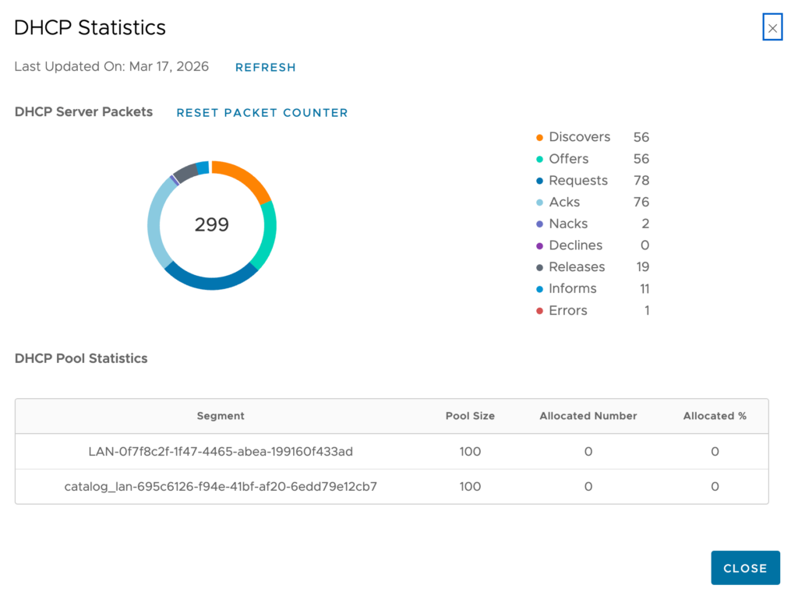Click the Allocated % column header

click(715, 416)
